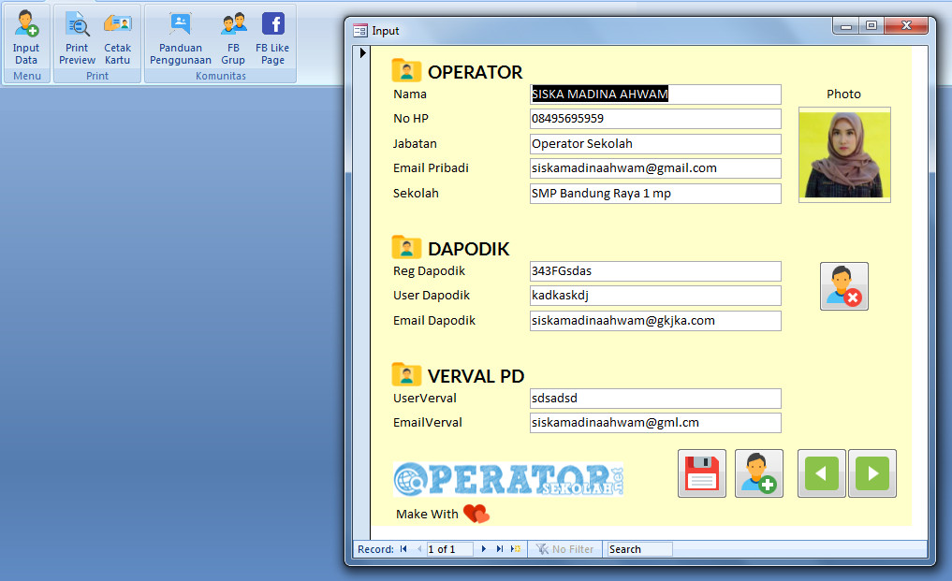Click the Operator Sekolah logo
Screen dimensions: 952x581
pyautogui.click(x=506, y=480)
